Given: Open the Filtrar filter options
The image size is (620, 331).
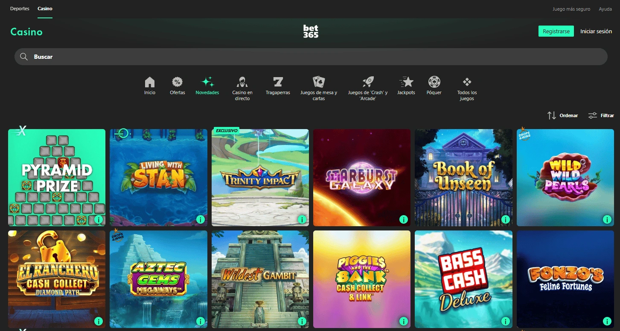Looking at the screenshot, I should [601, 115].
